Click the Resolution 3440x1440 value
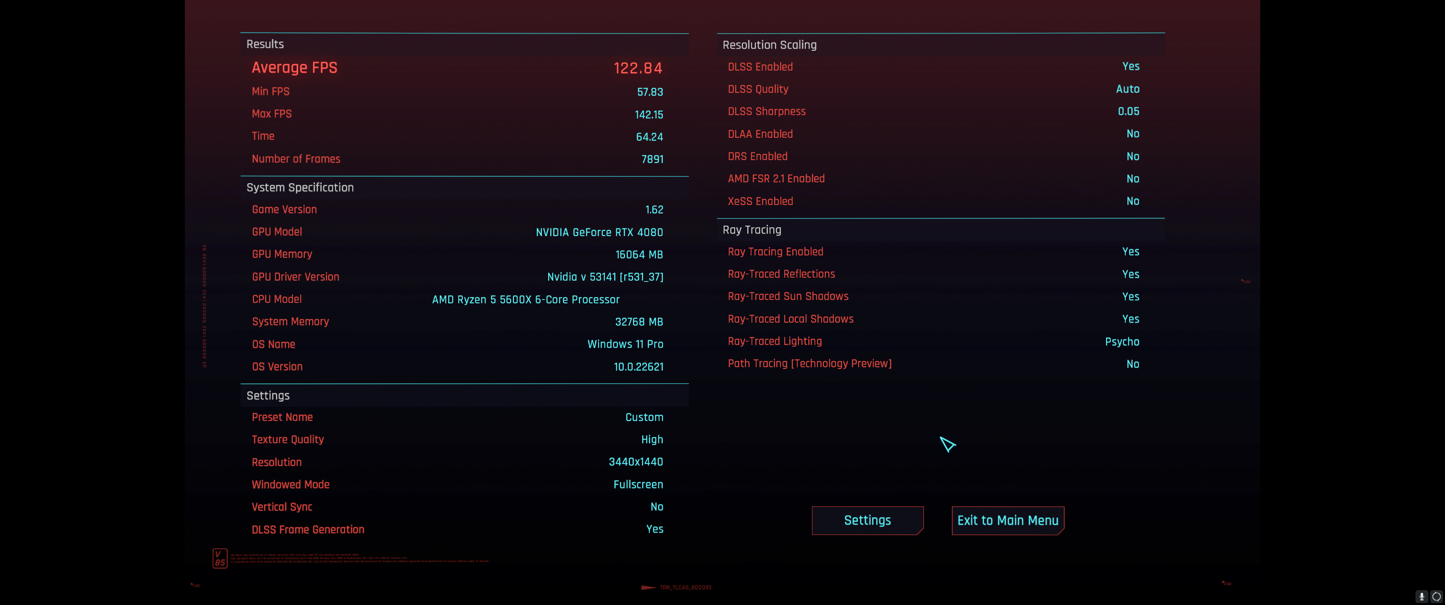The height and width of the screenshot is (605, 1445). tap(635, 462)
